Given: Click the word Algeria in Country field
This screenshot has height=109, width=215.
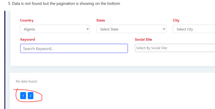Looking at the screenshot, I should tap(29, 29).
